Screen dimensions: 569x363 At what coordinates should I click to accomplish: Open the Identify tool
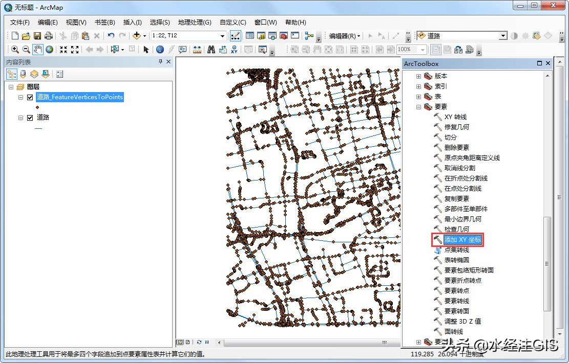[160, 49]
